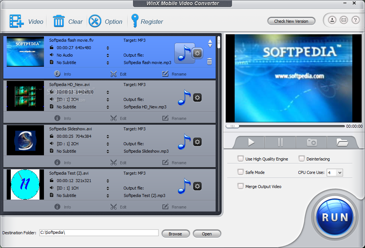
Task: Click music note icon for Softpedia HD_New.avi
Action: tap(184, 97)
